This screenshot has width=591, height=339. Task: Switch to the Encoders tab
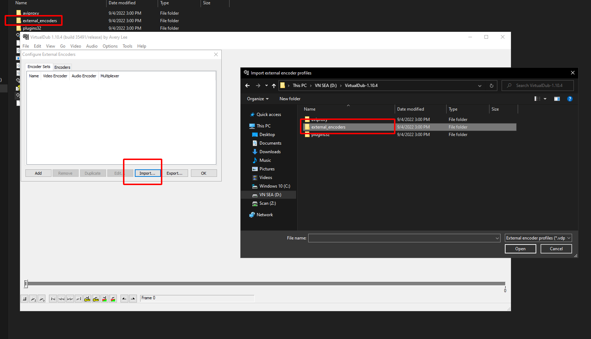[62, 67]
